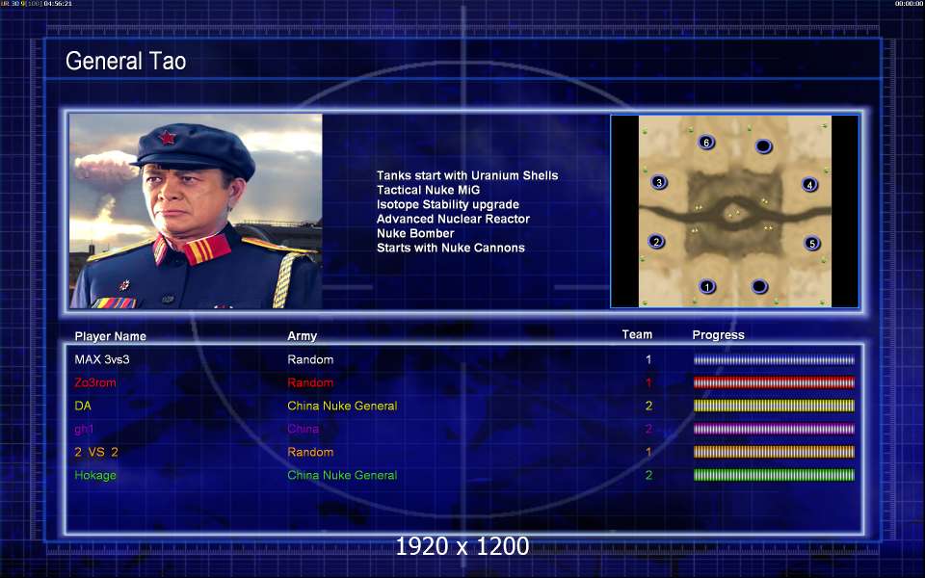The height and width of the screenshot is (578, 925).
Task: Click the Progress column header
Action: [x=718, y=335]
